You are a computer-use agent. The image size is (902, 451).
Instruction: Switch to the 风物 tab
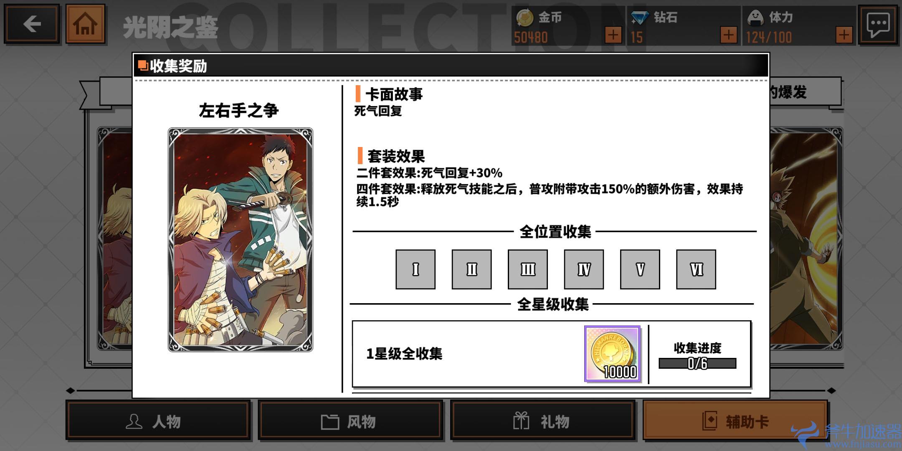point(350,421)
